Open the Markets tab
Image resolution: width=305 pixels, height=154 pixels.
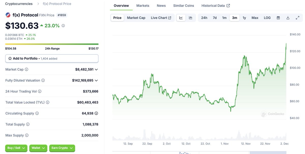coord(143,6)
